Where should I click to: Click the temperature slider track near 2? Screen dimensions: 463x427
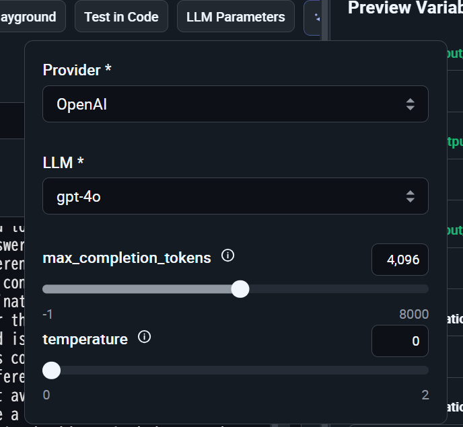click(x=421, y=371)
